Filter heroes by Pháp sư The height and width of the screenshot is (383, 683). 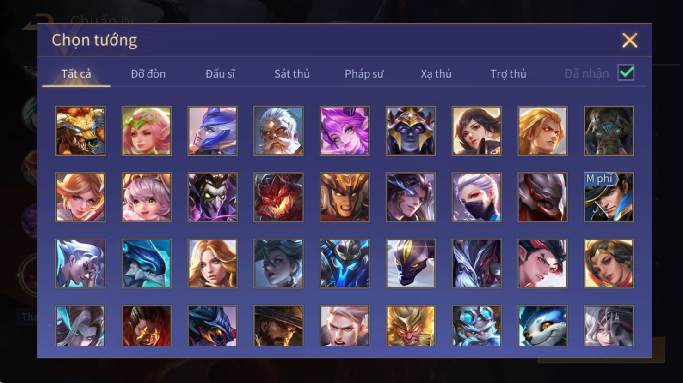click(x=364, y=73)
